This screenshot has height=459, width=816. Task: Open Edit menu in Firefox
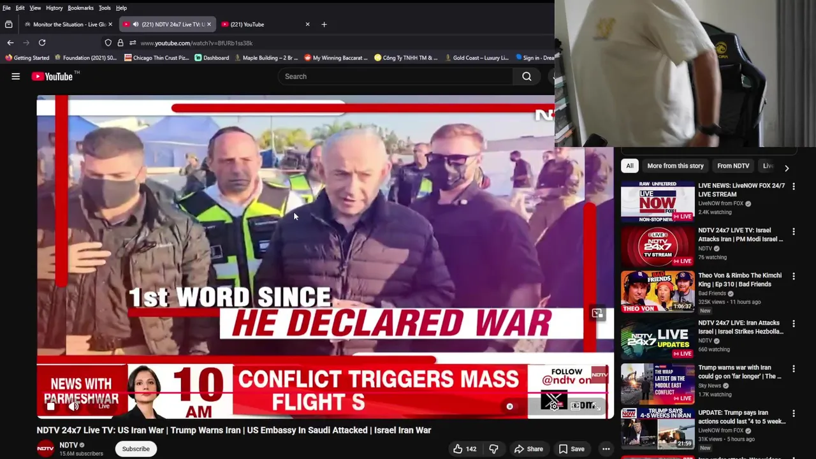[x=20, y=8]
